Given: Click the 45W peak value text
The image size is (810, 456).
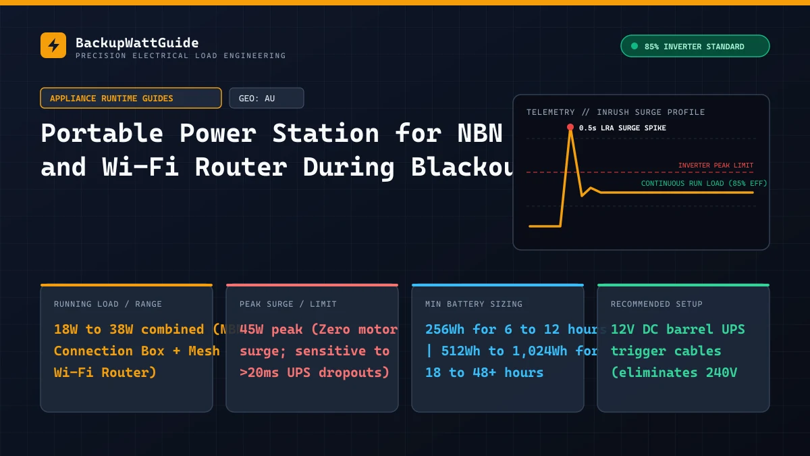Looking at the screenshot, I should pos(319,351).
